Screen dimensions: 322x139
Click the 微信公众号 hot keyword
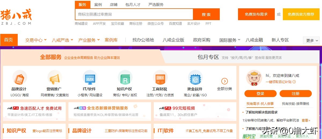156,24
